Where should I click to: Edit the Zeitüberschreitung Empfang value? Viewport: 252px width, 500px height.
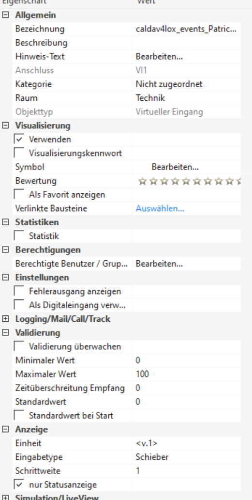(x=187, y=388)
